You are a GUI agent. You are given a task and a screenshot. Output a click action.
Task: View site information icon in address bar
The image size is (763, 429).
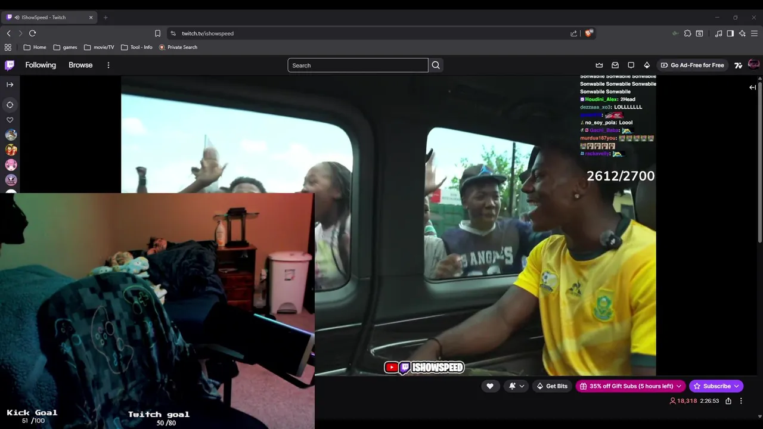(173, 33)
